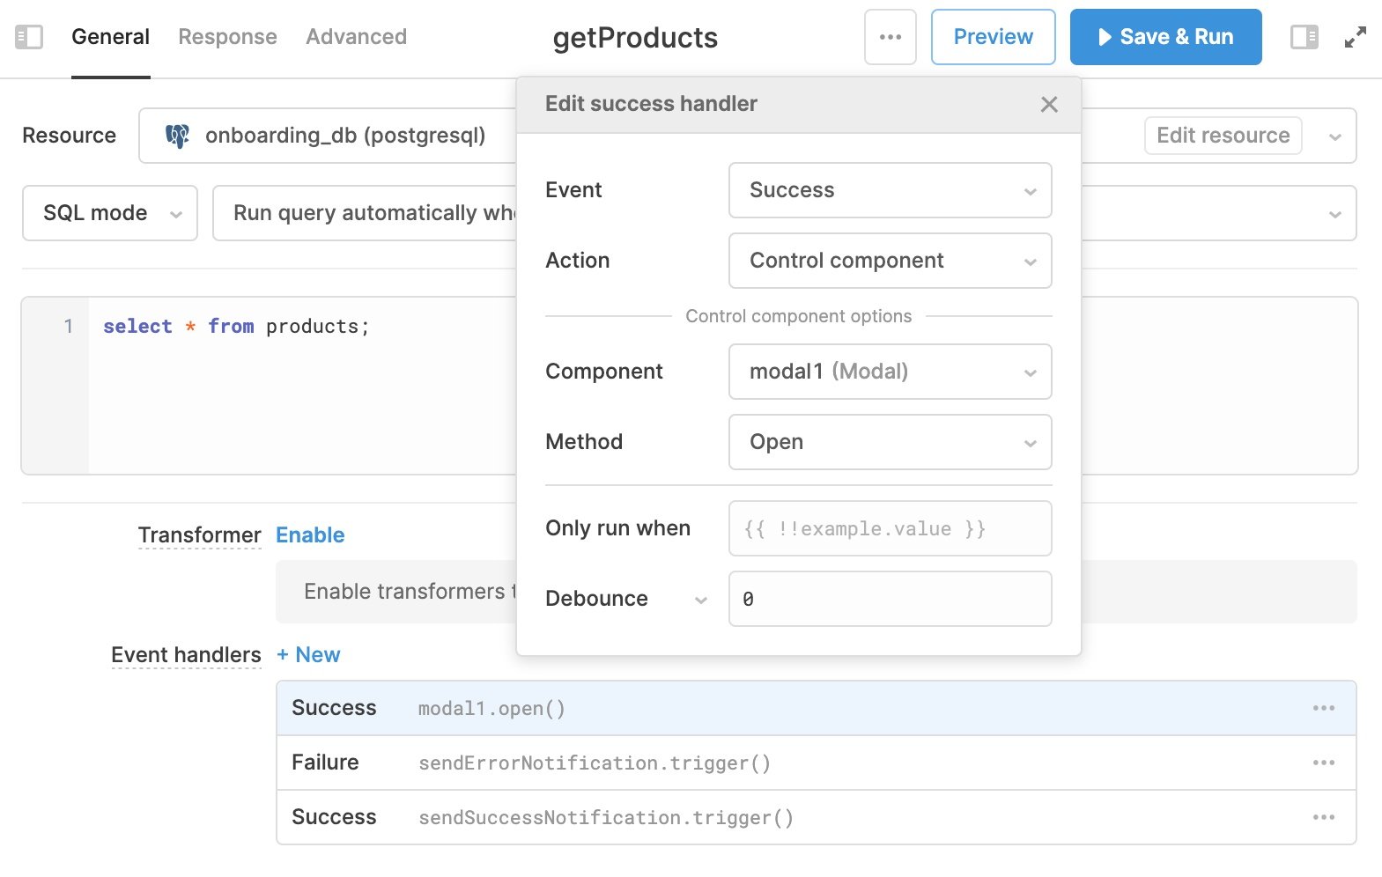Viewport: 1382px width, 877px height.
Task: Select the Failure sendErrorNotification handler row
Action: (x=816, y=763)
